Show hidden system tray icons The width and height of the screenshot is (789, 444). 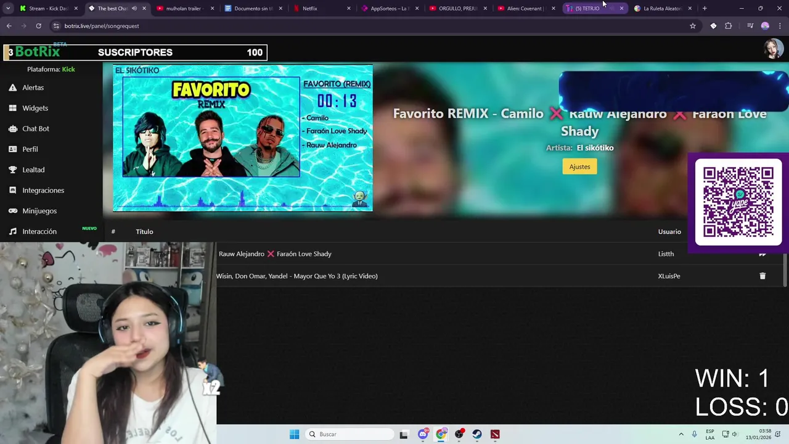coord(681,434)
